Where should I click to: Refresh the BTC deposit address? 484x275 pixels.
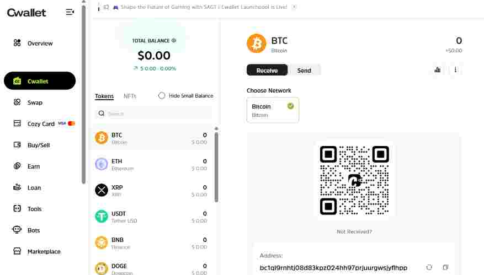pyautogui.click(x=429, y=267)
